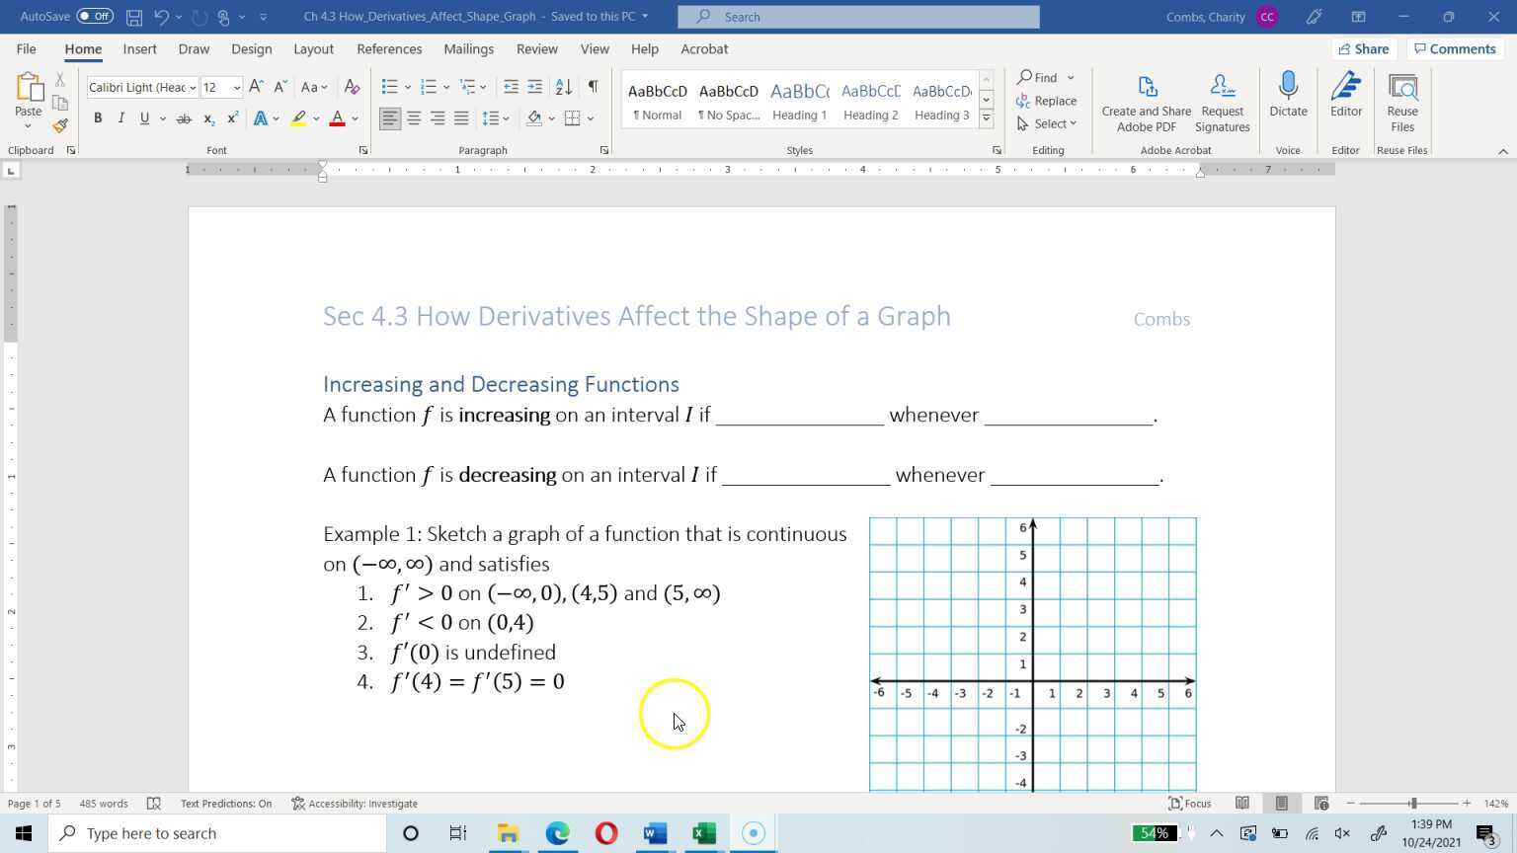This screenshot has height=853, width=1517.
Task: Apply superscript formatting
Action: [232, 118]
